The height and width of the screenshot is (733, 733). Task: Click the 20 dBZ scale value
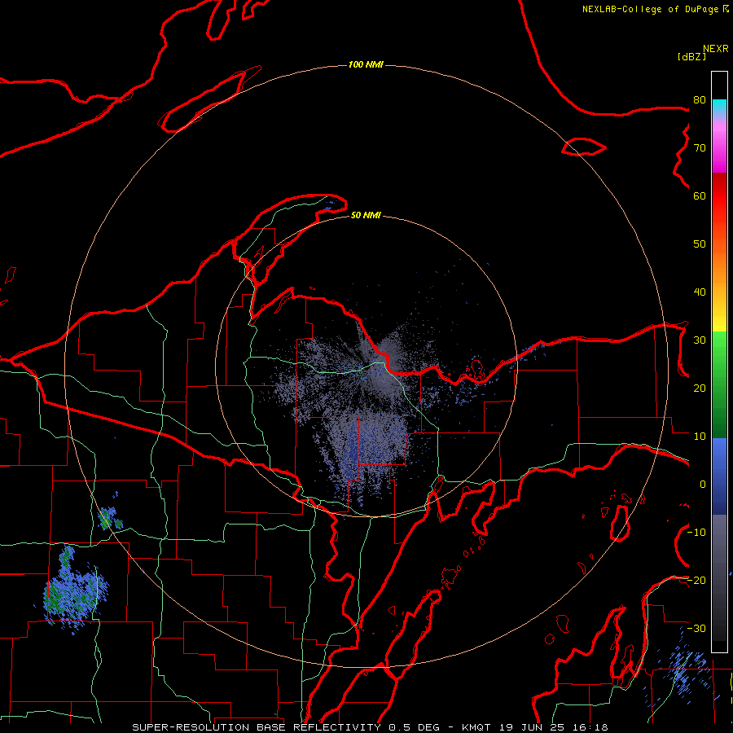(x=700, y=388)
